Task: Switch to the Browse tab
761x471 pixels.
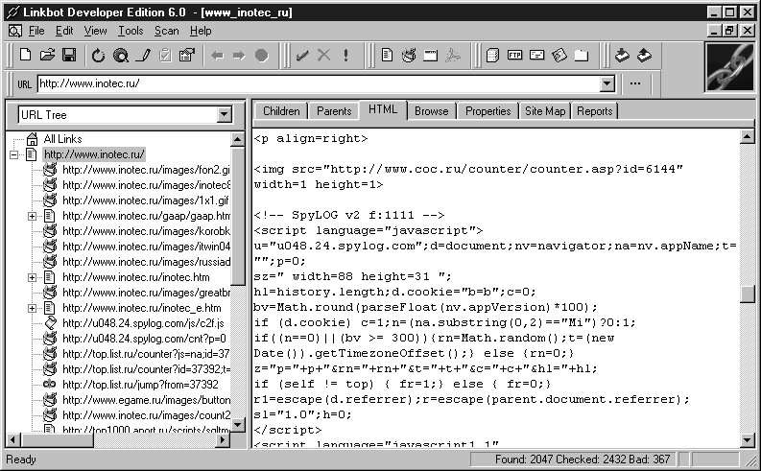Action: pos(432,111)
